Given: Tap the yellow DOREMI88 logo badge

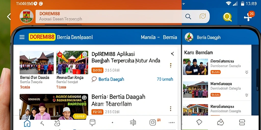Looking at the screenshot, I should [x=42, y=37].
